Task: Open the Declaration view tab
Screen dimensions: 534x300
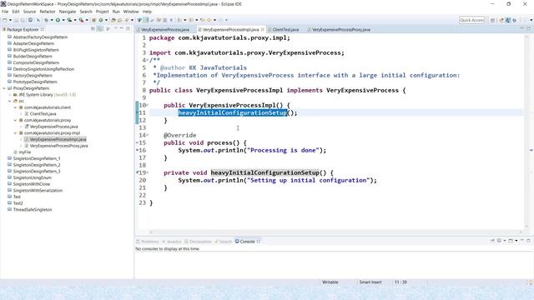Action: coord(198,242)
